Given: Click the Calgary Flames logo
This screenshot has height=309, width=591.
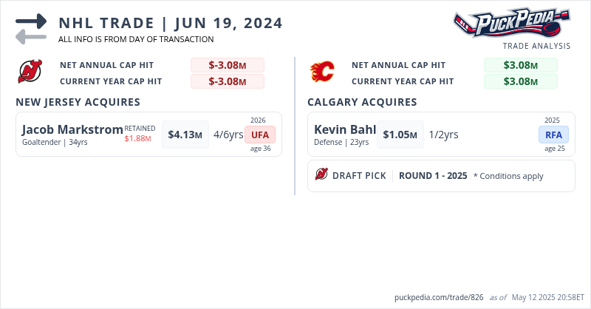Looking at the screenshot, I should pos(322,72).
